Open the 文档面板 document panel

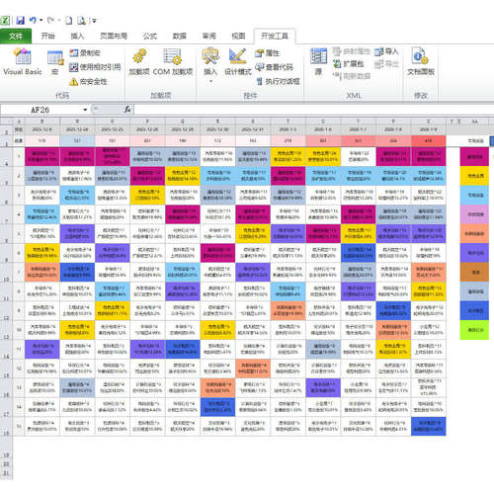(x=421, y=62)
